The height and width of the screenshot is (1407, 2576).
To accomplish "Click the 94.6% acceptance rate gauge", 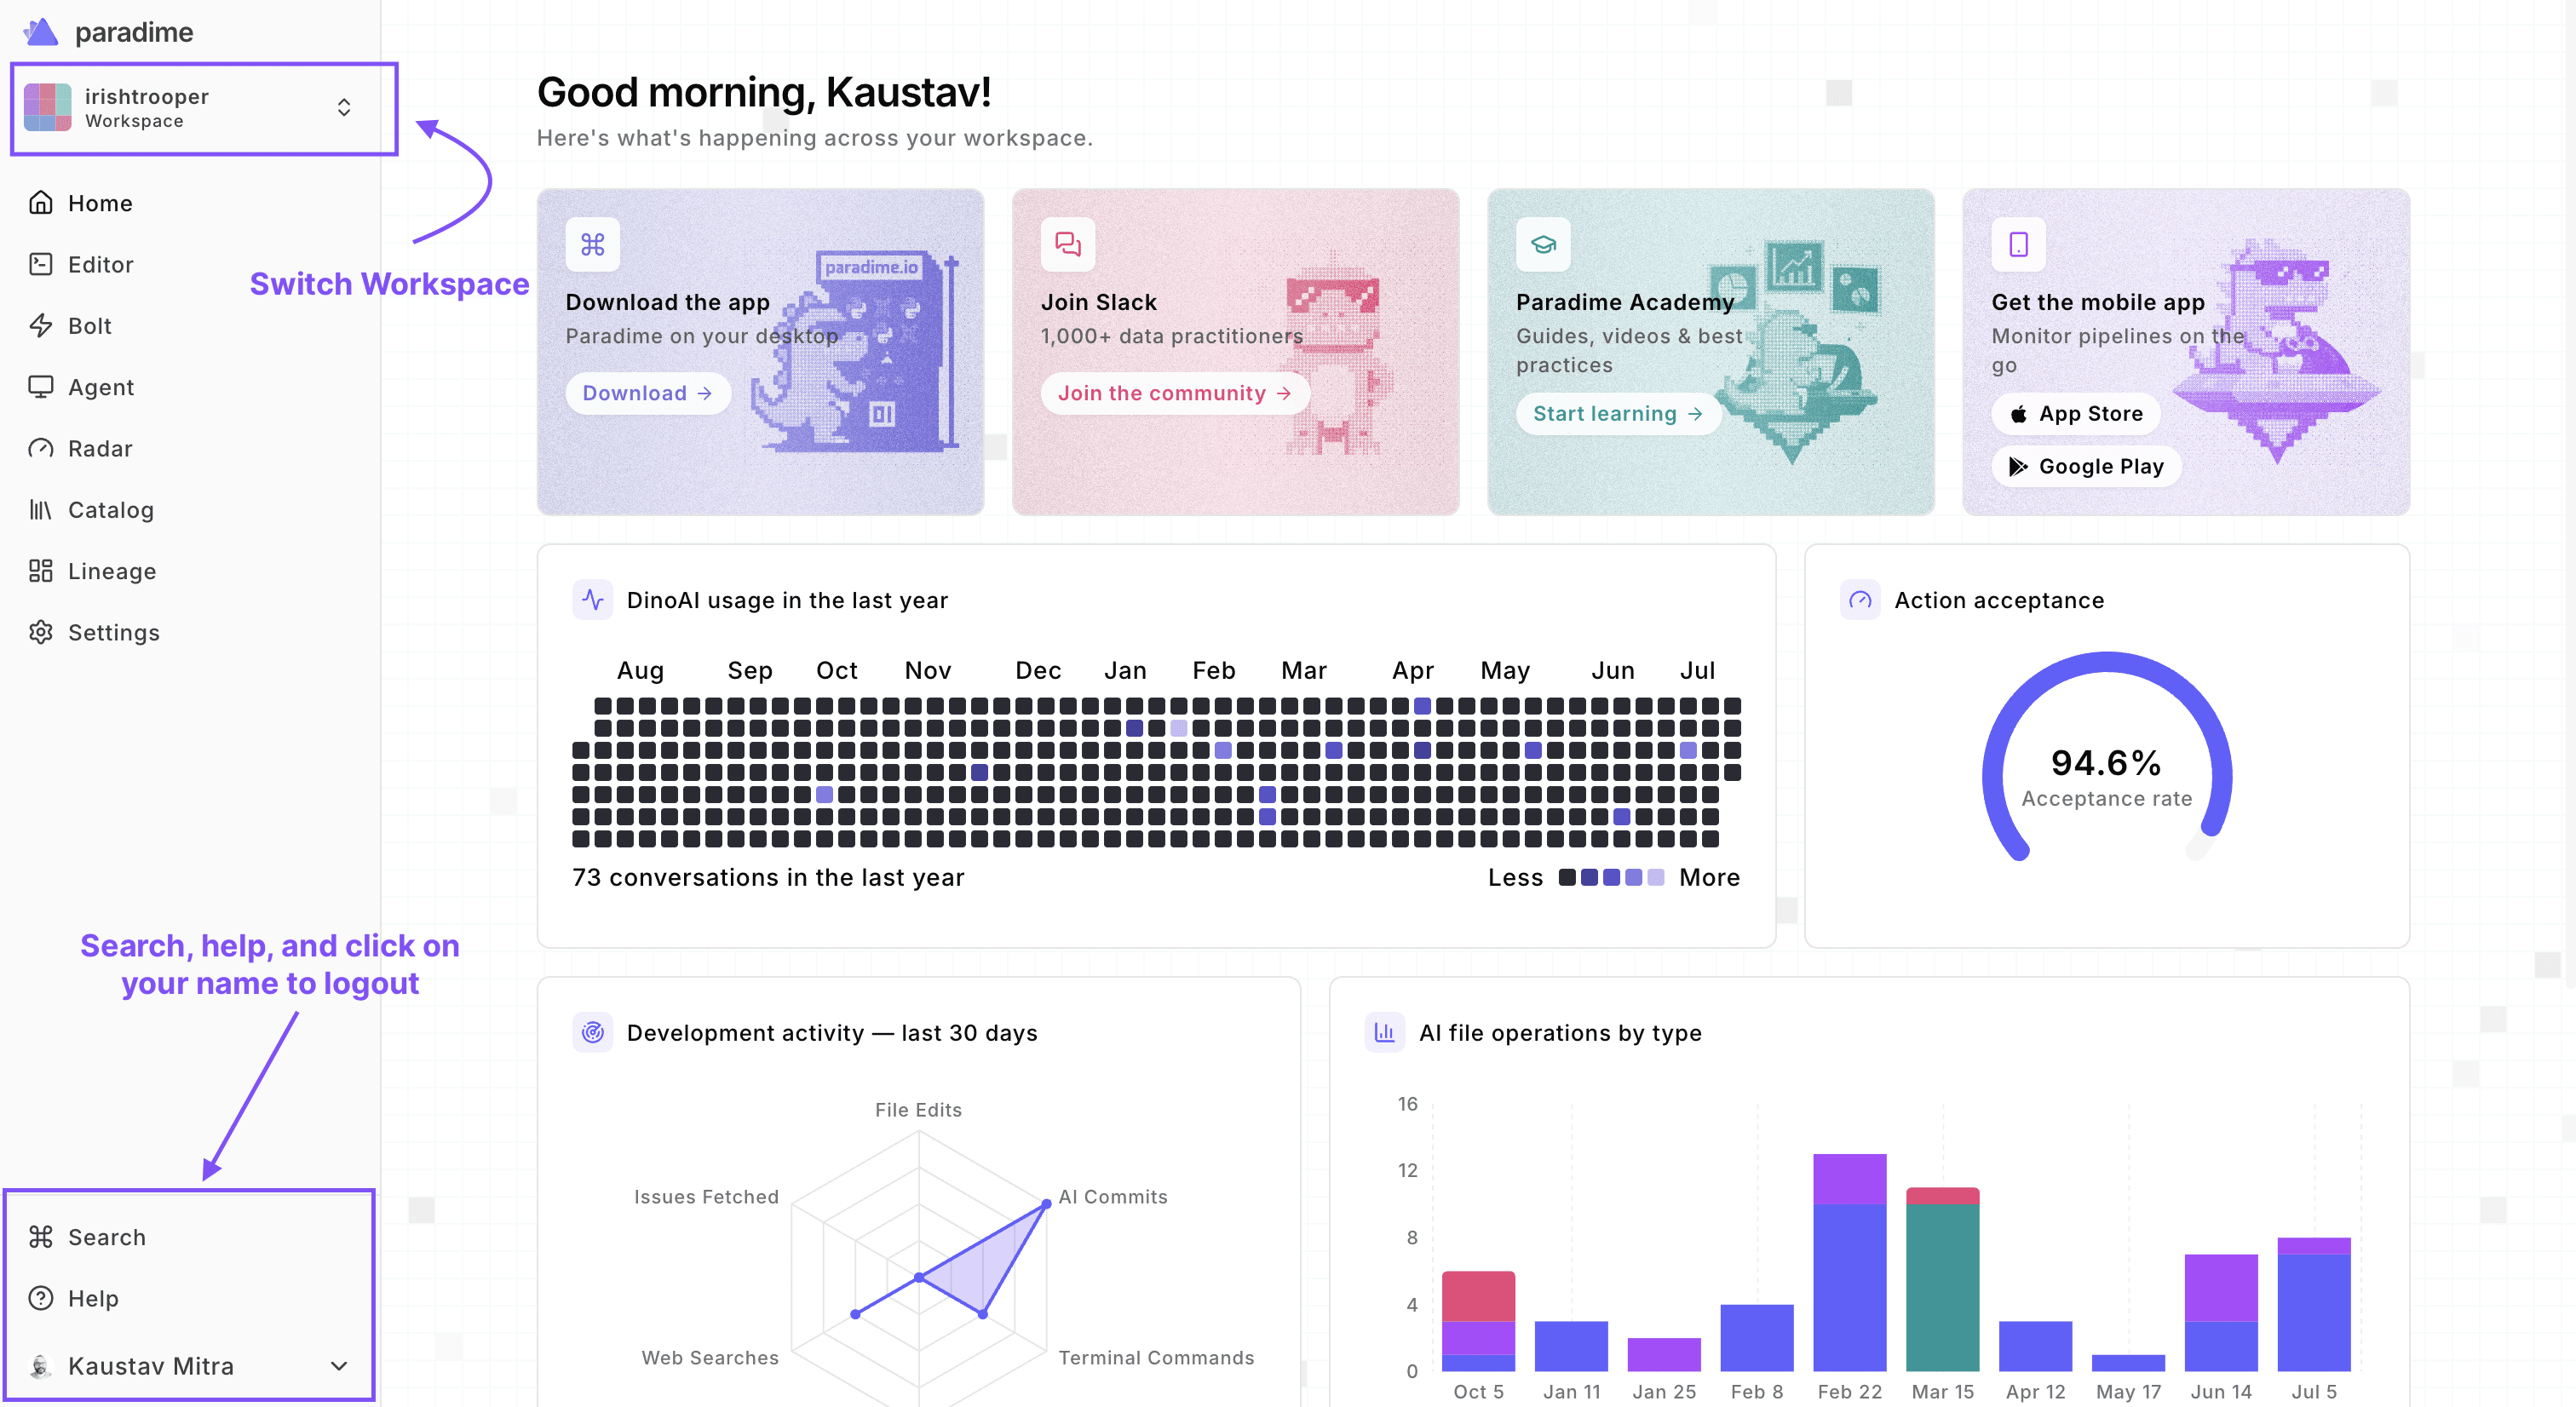I will (x=2107, y=757).
